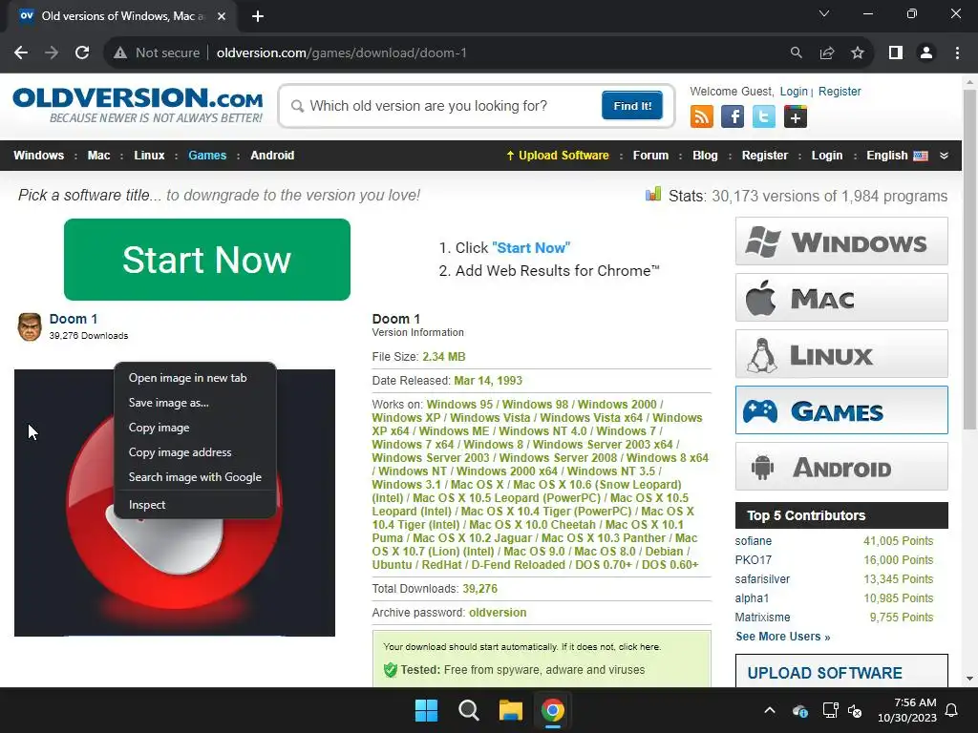Screen dimensions: 978x733
Task: Click the Doom 1 face icon
Action: pos(30,327)
